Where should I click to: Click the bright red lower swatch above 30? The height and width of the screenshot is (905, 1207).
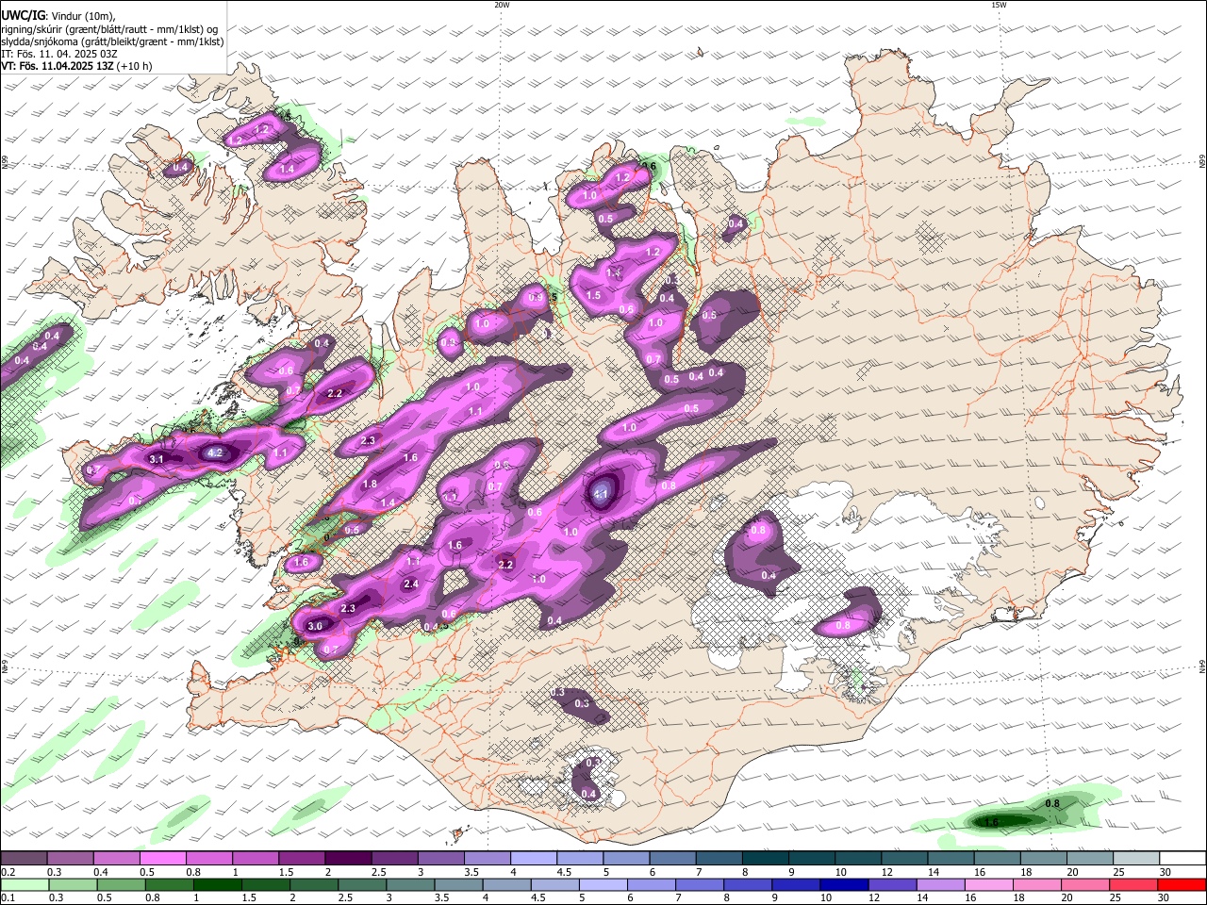click(1182, 884)
